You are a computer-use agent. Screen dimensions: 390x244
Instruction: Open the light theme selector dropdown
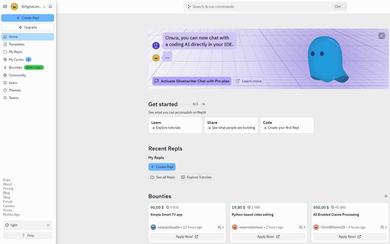27,225
